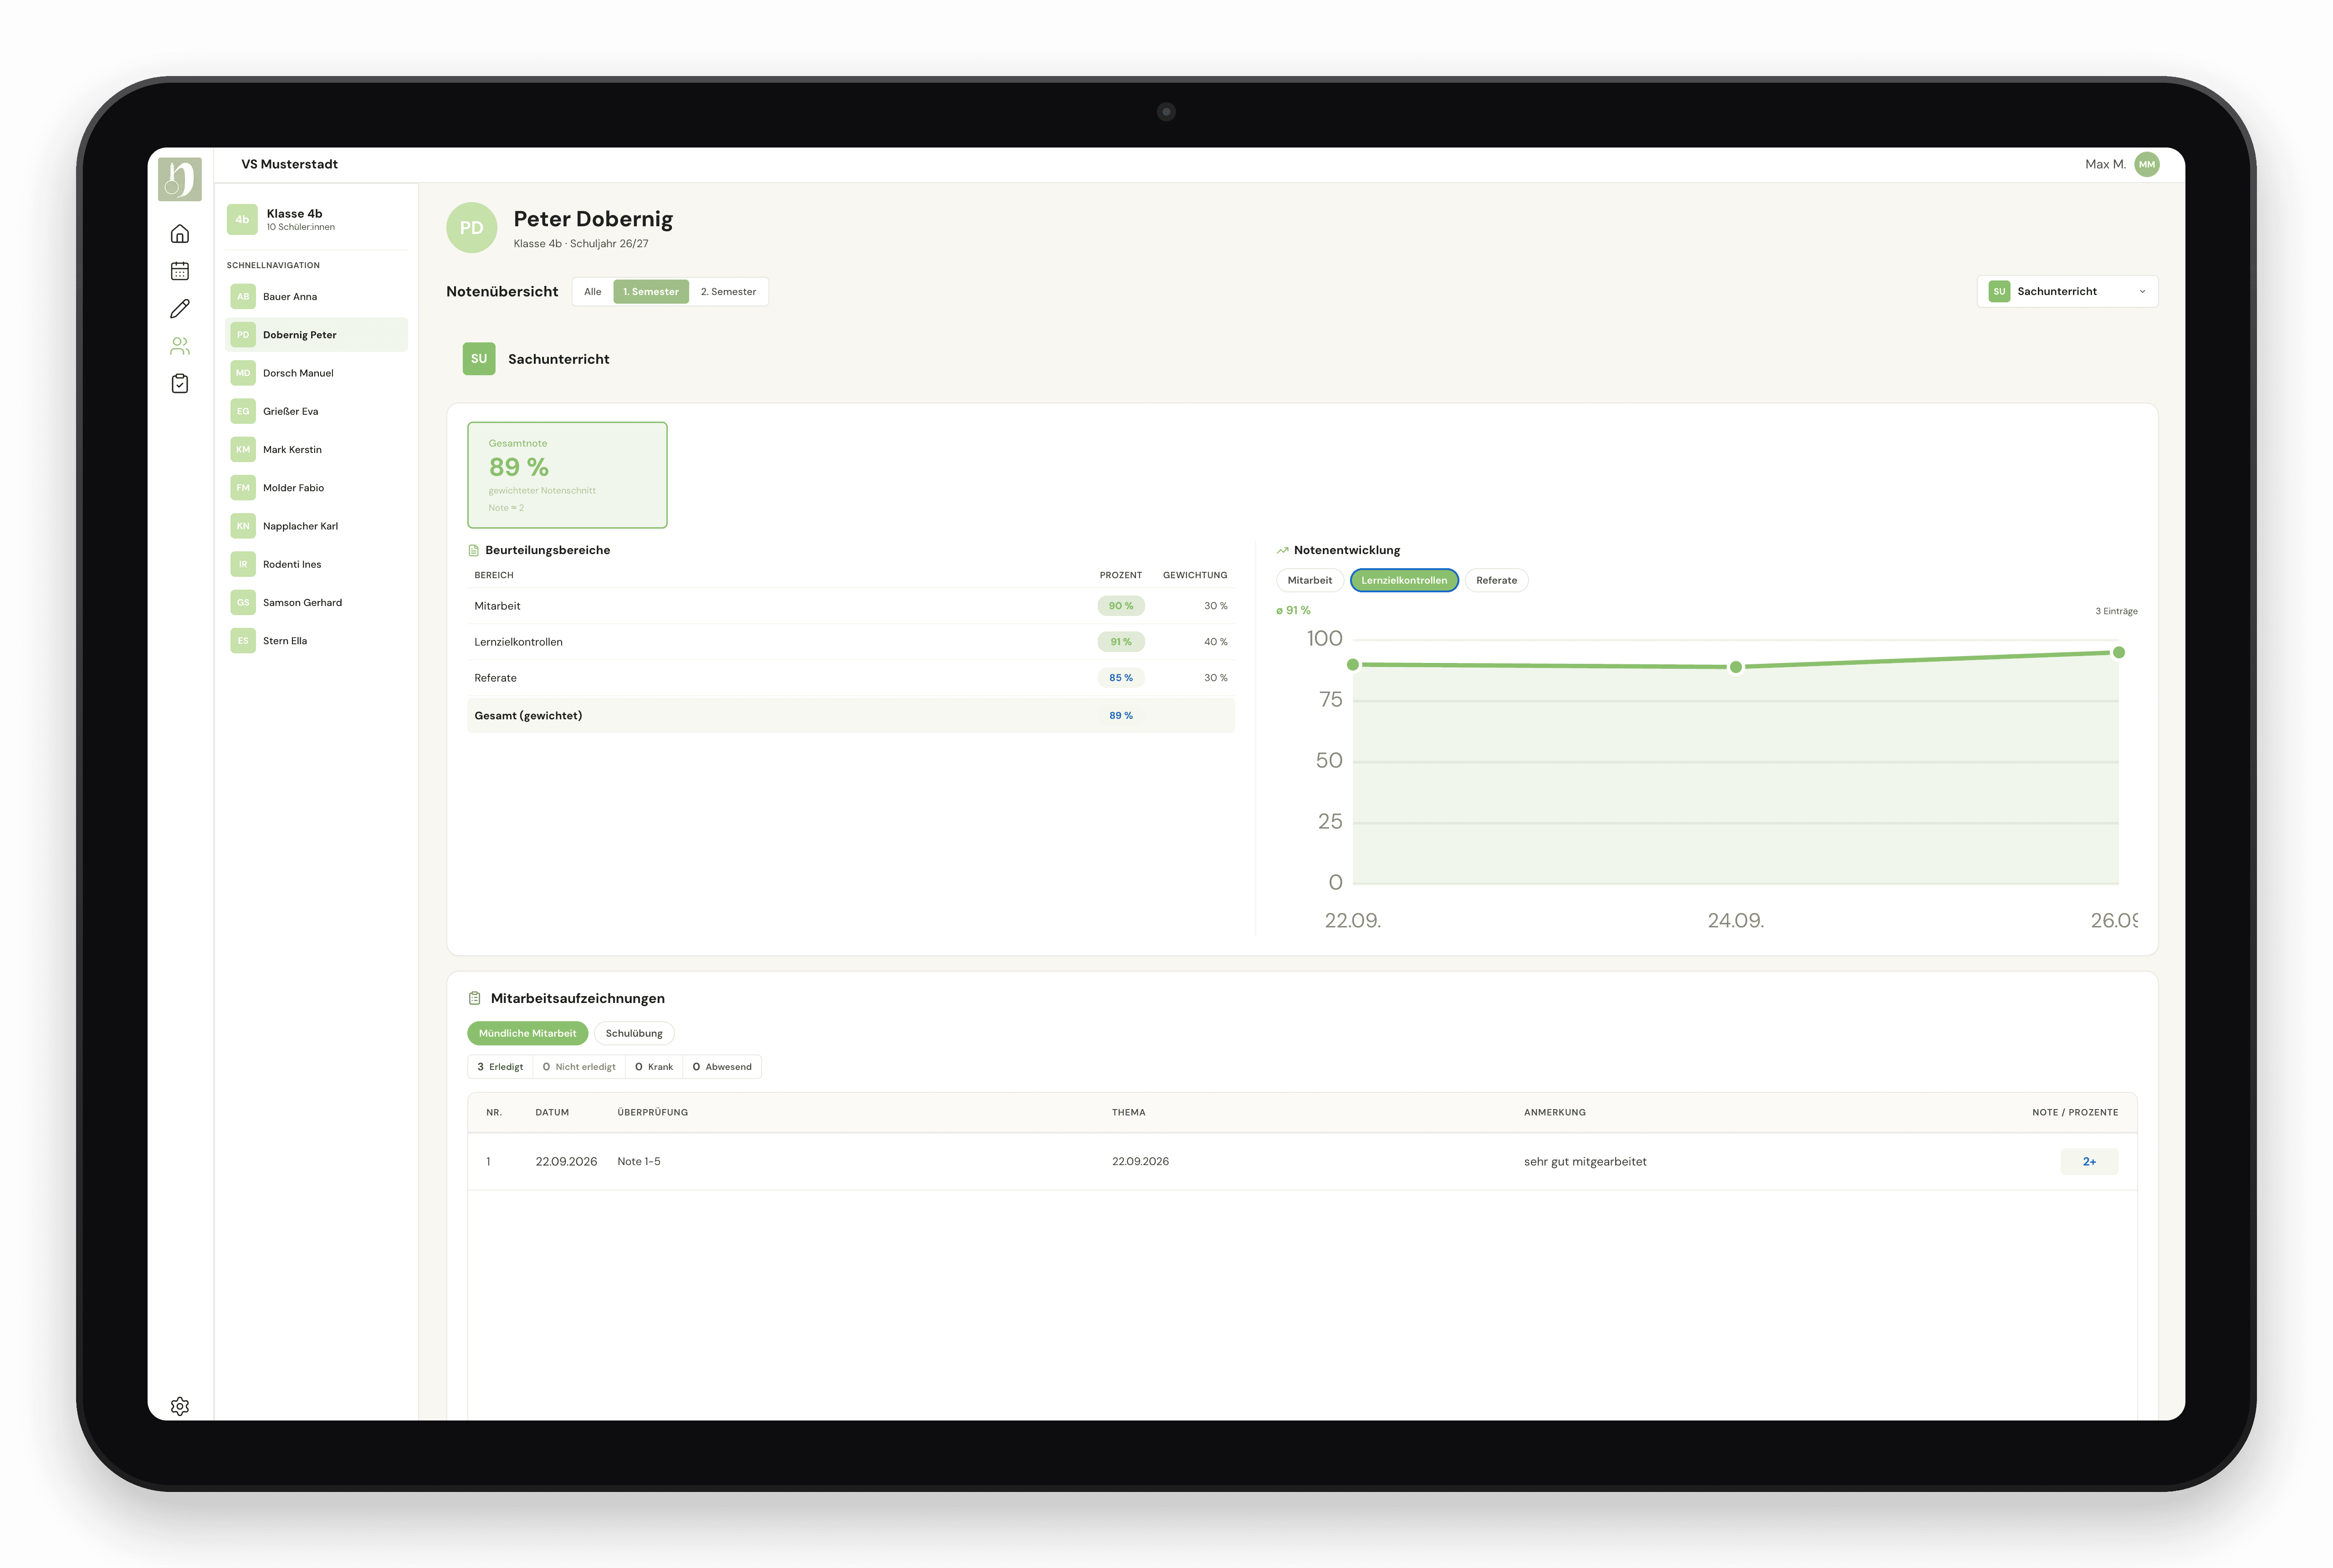Click the Gesamtnote 89 % card
This screenshot has width=2333, height=1568.
click(x=567, y=475)
